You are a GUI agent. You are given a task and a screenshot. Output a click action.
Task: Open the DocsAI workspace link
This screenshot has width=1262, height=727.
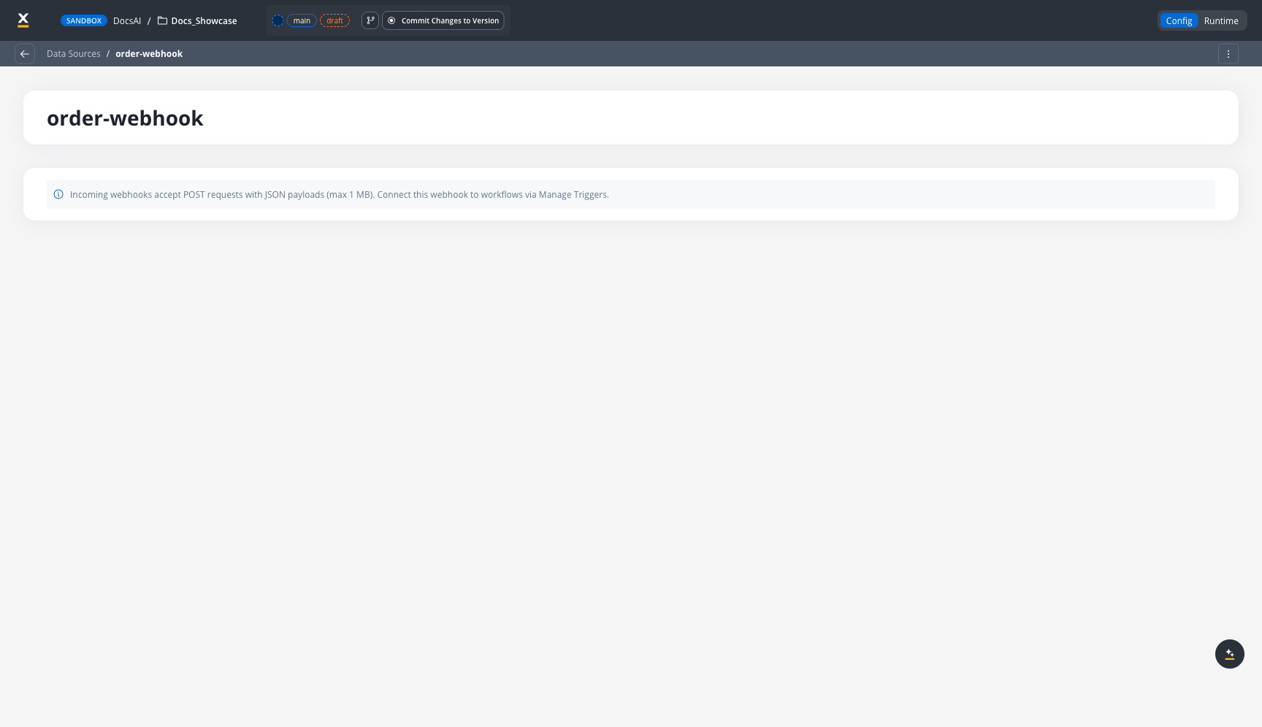126,20
